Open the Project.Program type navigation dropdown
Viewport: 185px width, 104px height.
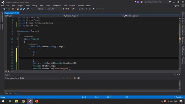coord(92,16)
